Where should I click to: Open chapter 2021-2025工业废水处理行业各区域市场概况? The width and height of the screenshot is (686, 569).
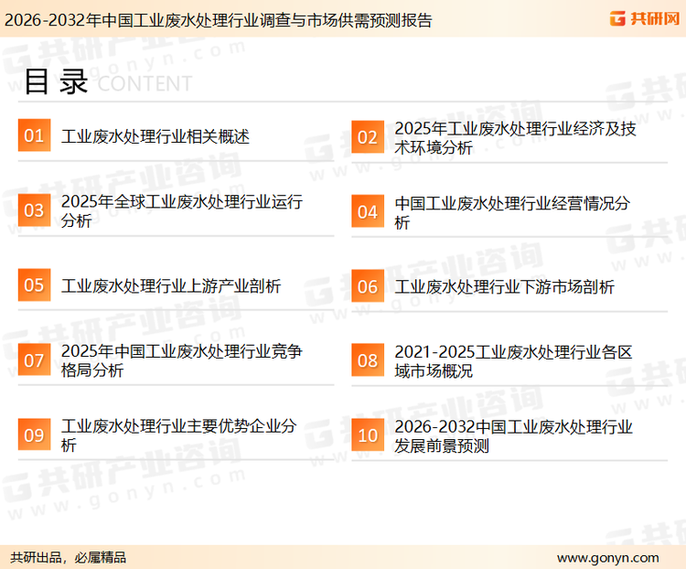(514, 361)
